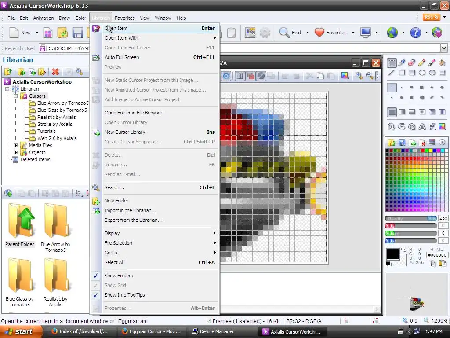Click the zoom in icon in editor toolbar
The image size is (450, 338).
(x=359, y=76)
